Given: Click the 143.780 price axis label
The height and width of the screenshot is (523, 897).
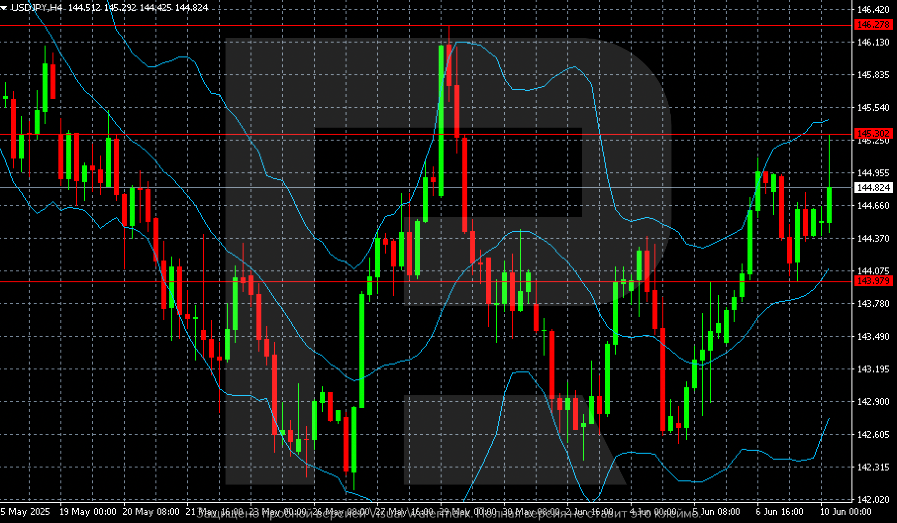Looking at the screenshot, I should pyautogui.click(x=873, y=304).
